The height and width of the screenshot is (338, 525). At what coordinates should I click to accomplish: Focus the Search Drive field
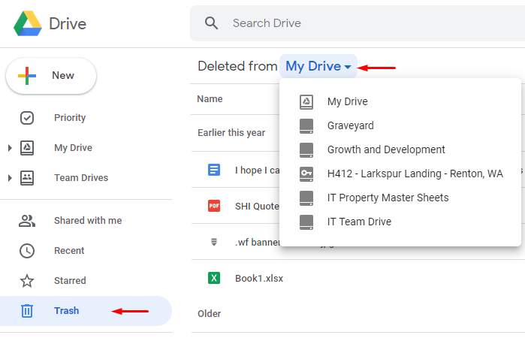358,23
